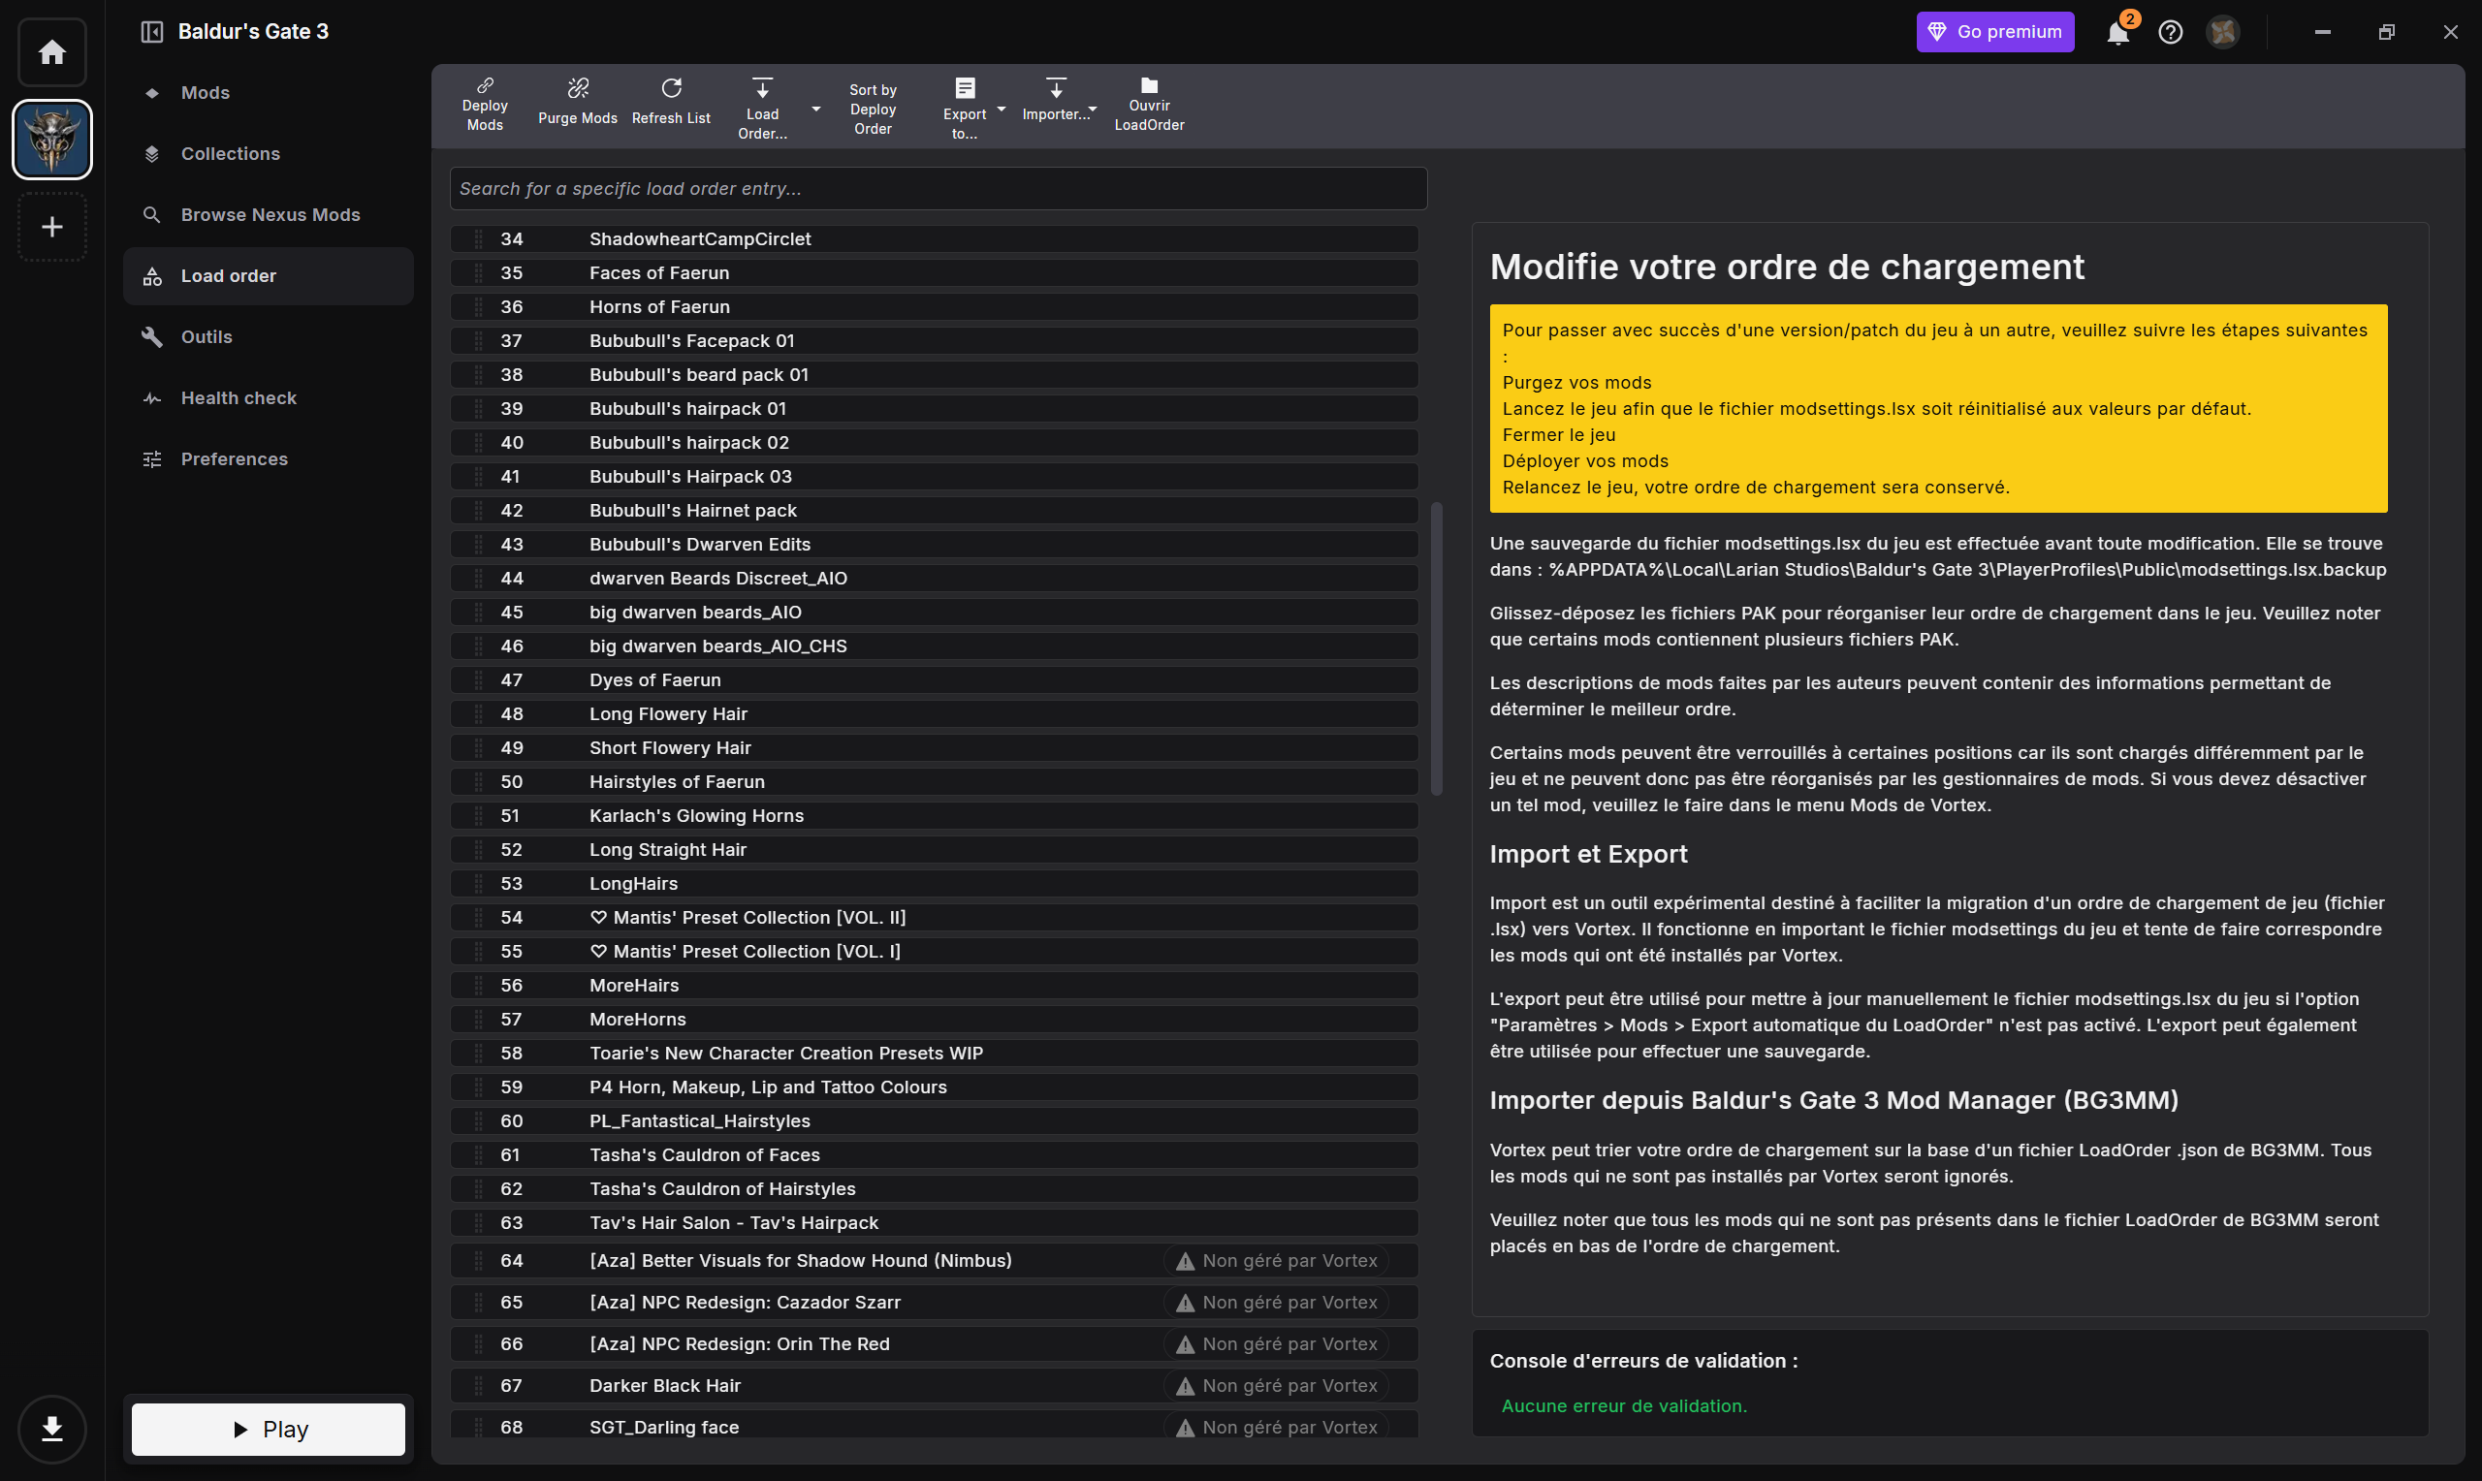The height and width of the screenshot is (1481, 2482).
Task: Click the warning icon on SGT_Darling face row
Action: (x=1185, y=1428)
